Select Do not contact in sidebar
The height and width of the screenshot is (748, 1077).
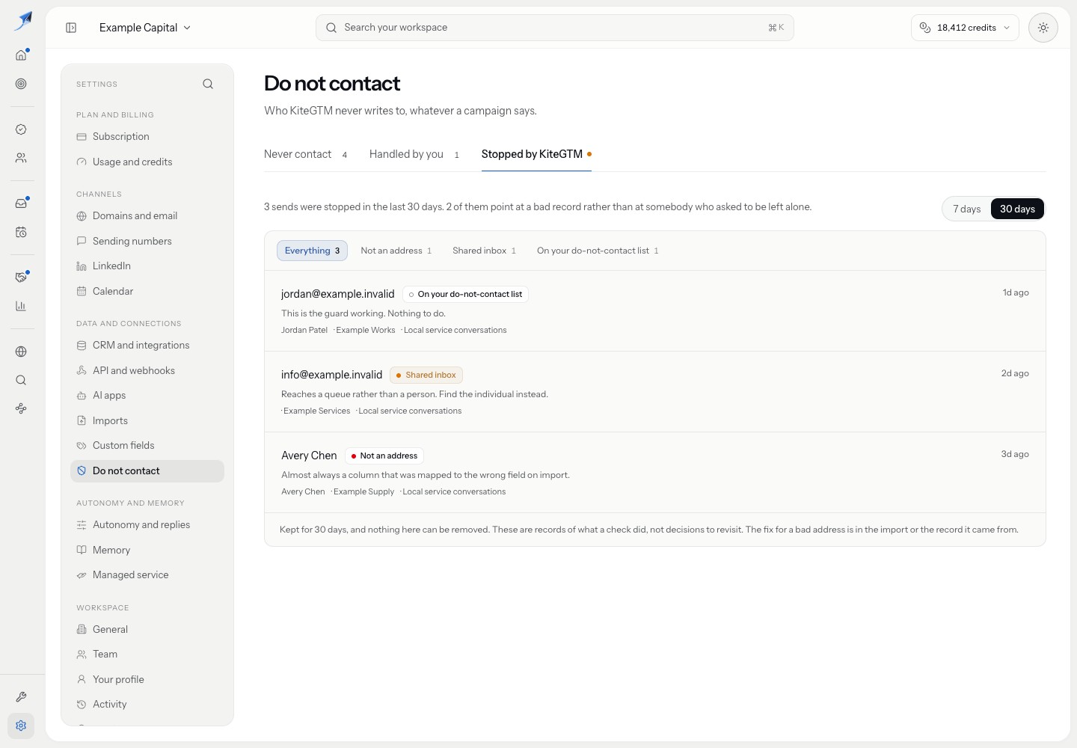click(x=147, y=471)
